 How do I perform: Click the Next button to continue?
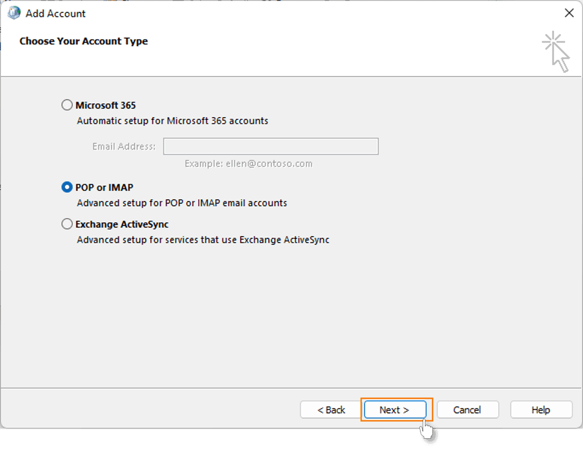(x=395, y=410)
